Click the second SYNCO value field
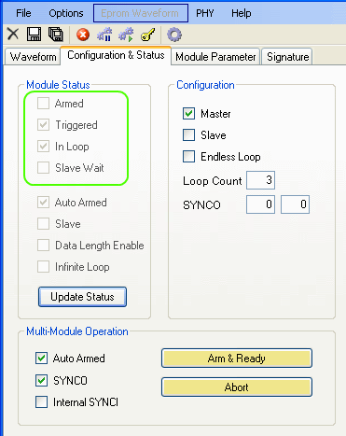The image size is (346, 436). (295, 204)
